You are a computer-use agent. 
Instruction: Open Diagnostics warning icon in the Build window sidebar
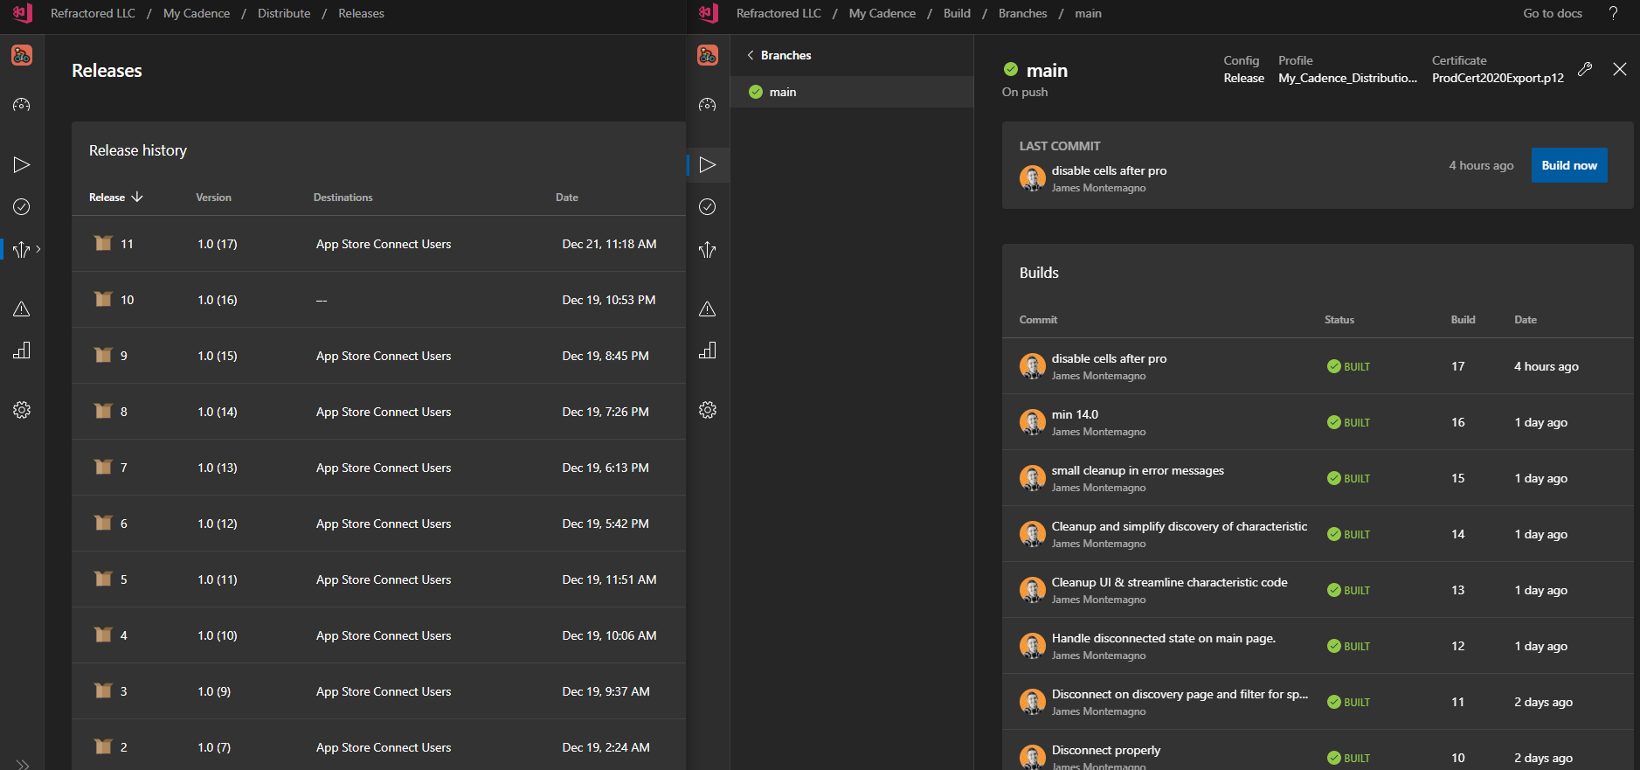[x=708, y=309]
